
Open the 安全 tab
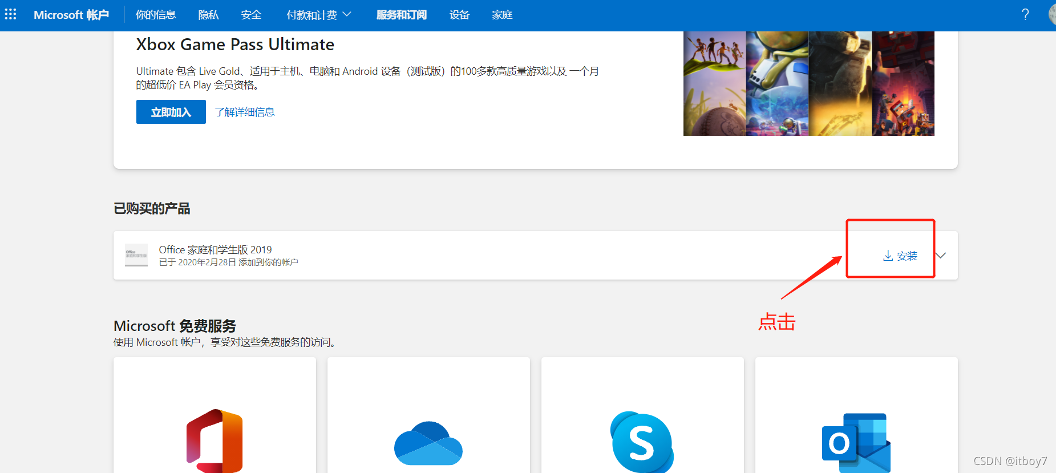pyautogui.click(x=251, y=15)
